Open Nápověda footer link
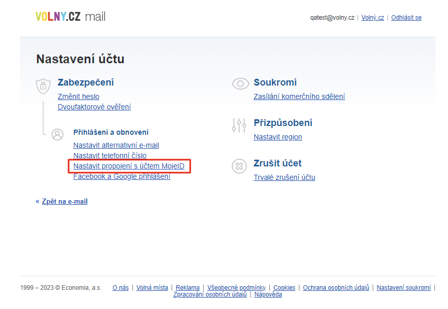Screen dimensions: 448x309 click(268, 294)
